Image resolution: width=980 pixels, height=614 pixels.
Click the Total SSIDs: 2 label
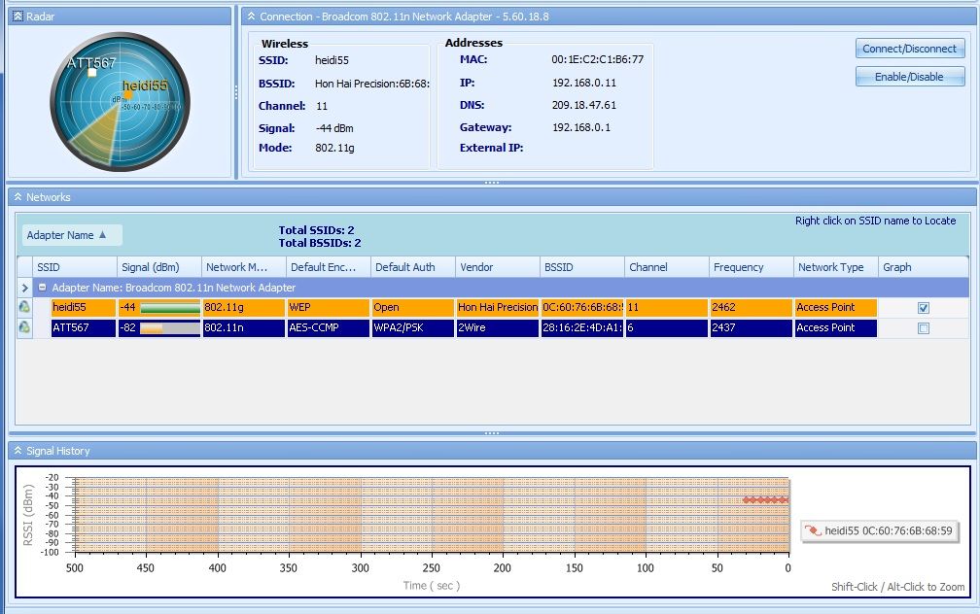click(316, 230)
